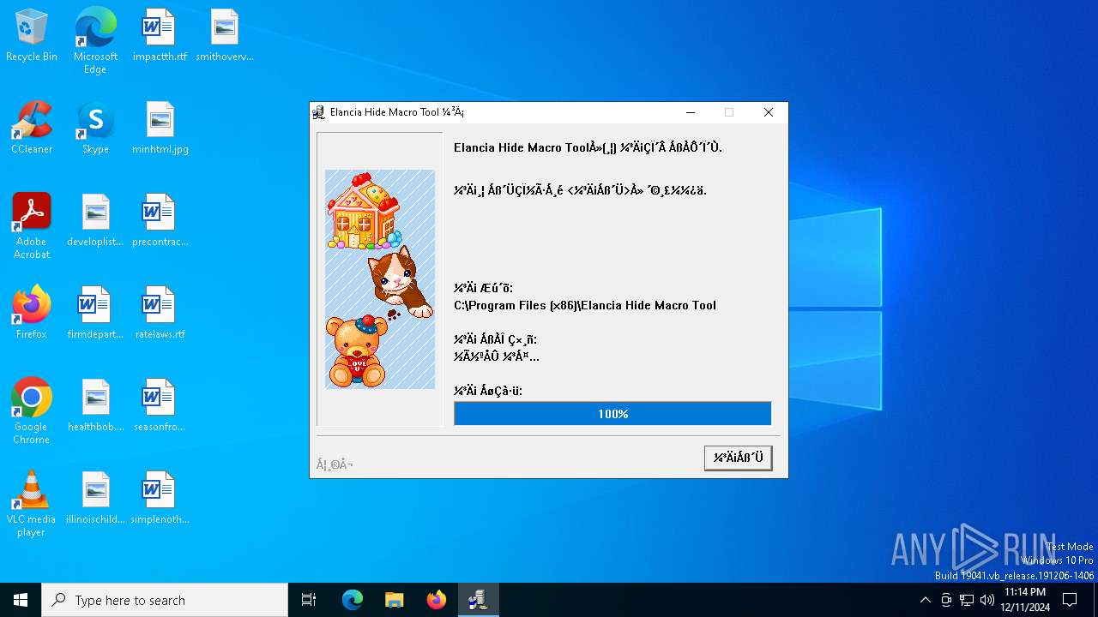This screenshot has height=617, width=1098.
Task: Open Edge from the taskbar
Action: pyautogui.click(x=353, y=600)
